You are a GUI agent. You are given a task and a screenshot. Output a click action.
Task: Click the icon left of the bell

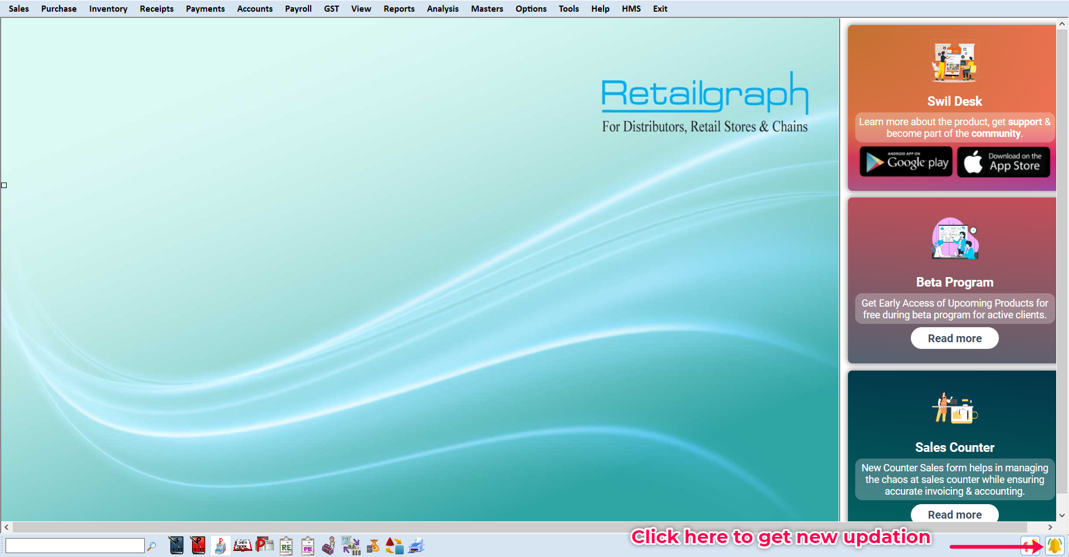tap(1030, 546)
